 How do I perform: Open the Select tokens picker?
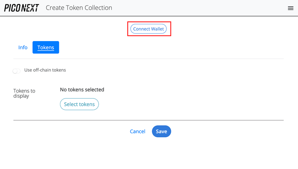click(79, 104)
